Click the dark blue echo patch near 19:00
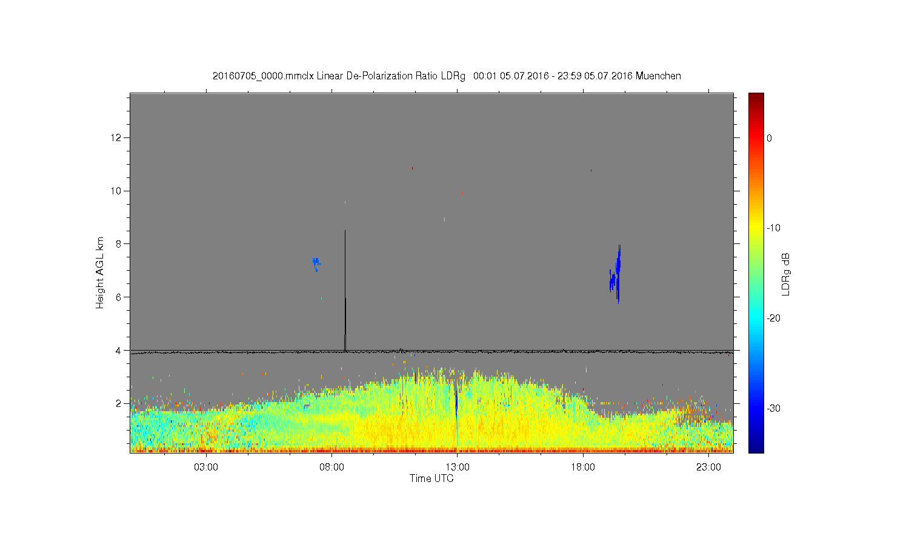Viewport: 909px width, 545px height. coord(616,276)
